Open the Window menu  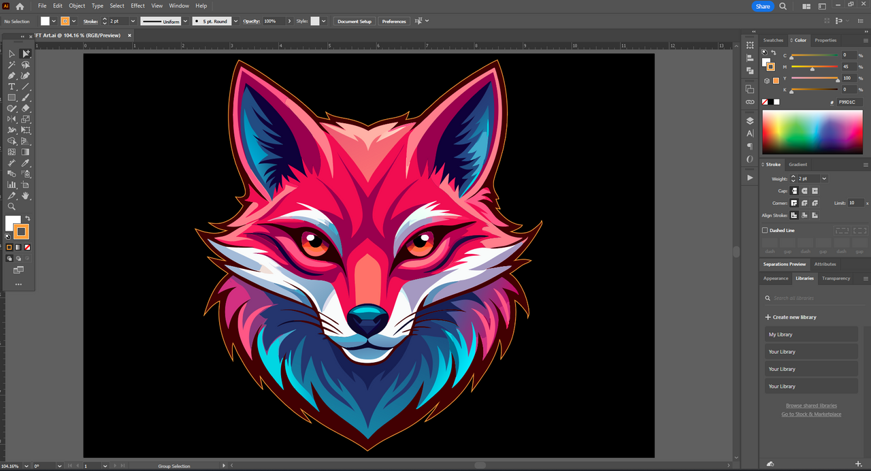point(179,6)
